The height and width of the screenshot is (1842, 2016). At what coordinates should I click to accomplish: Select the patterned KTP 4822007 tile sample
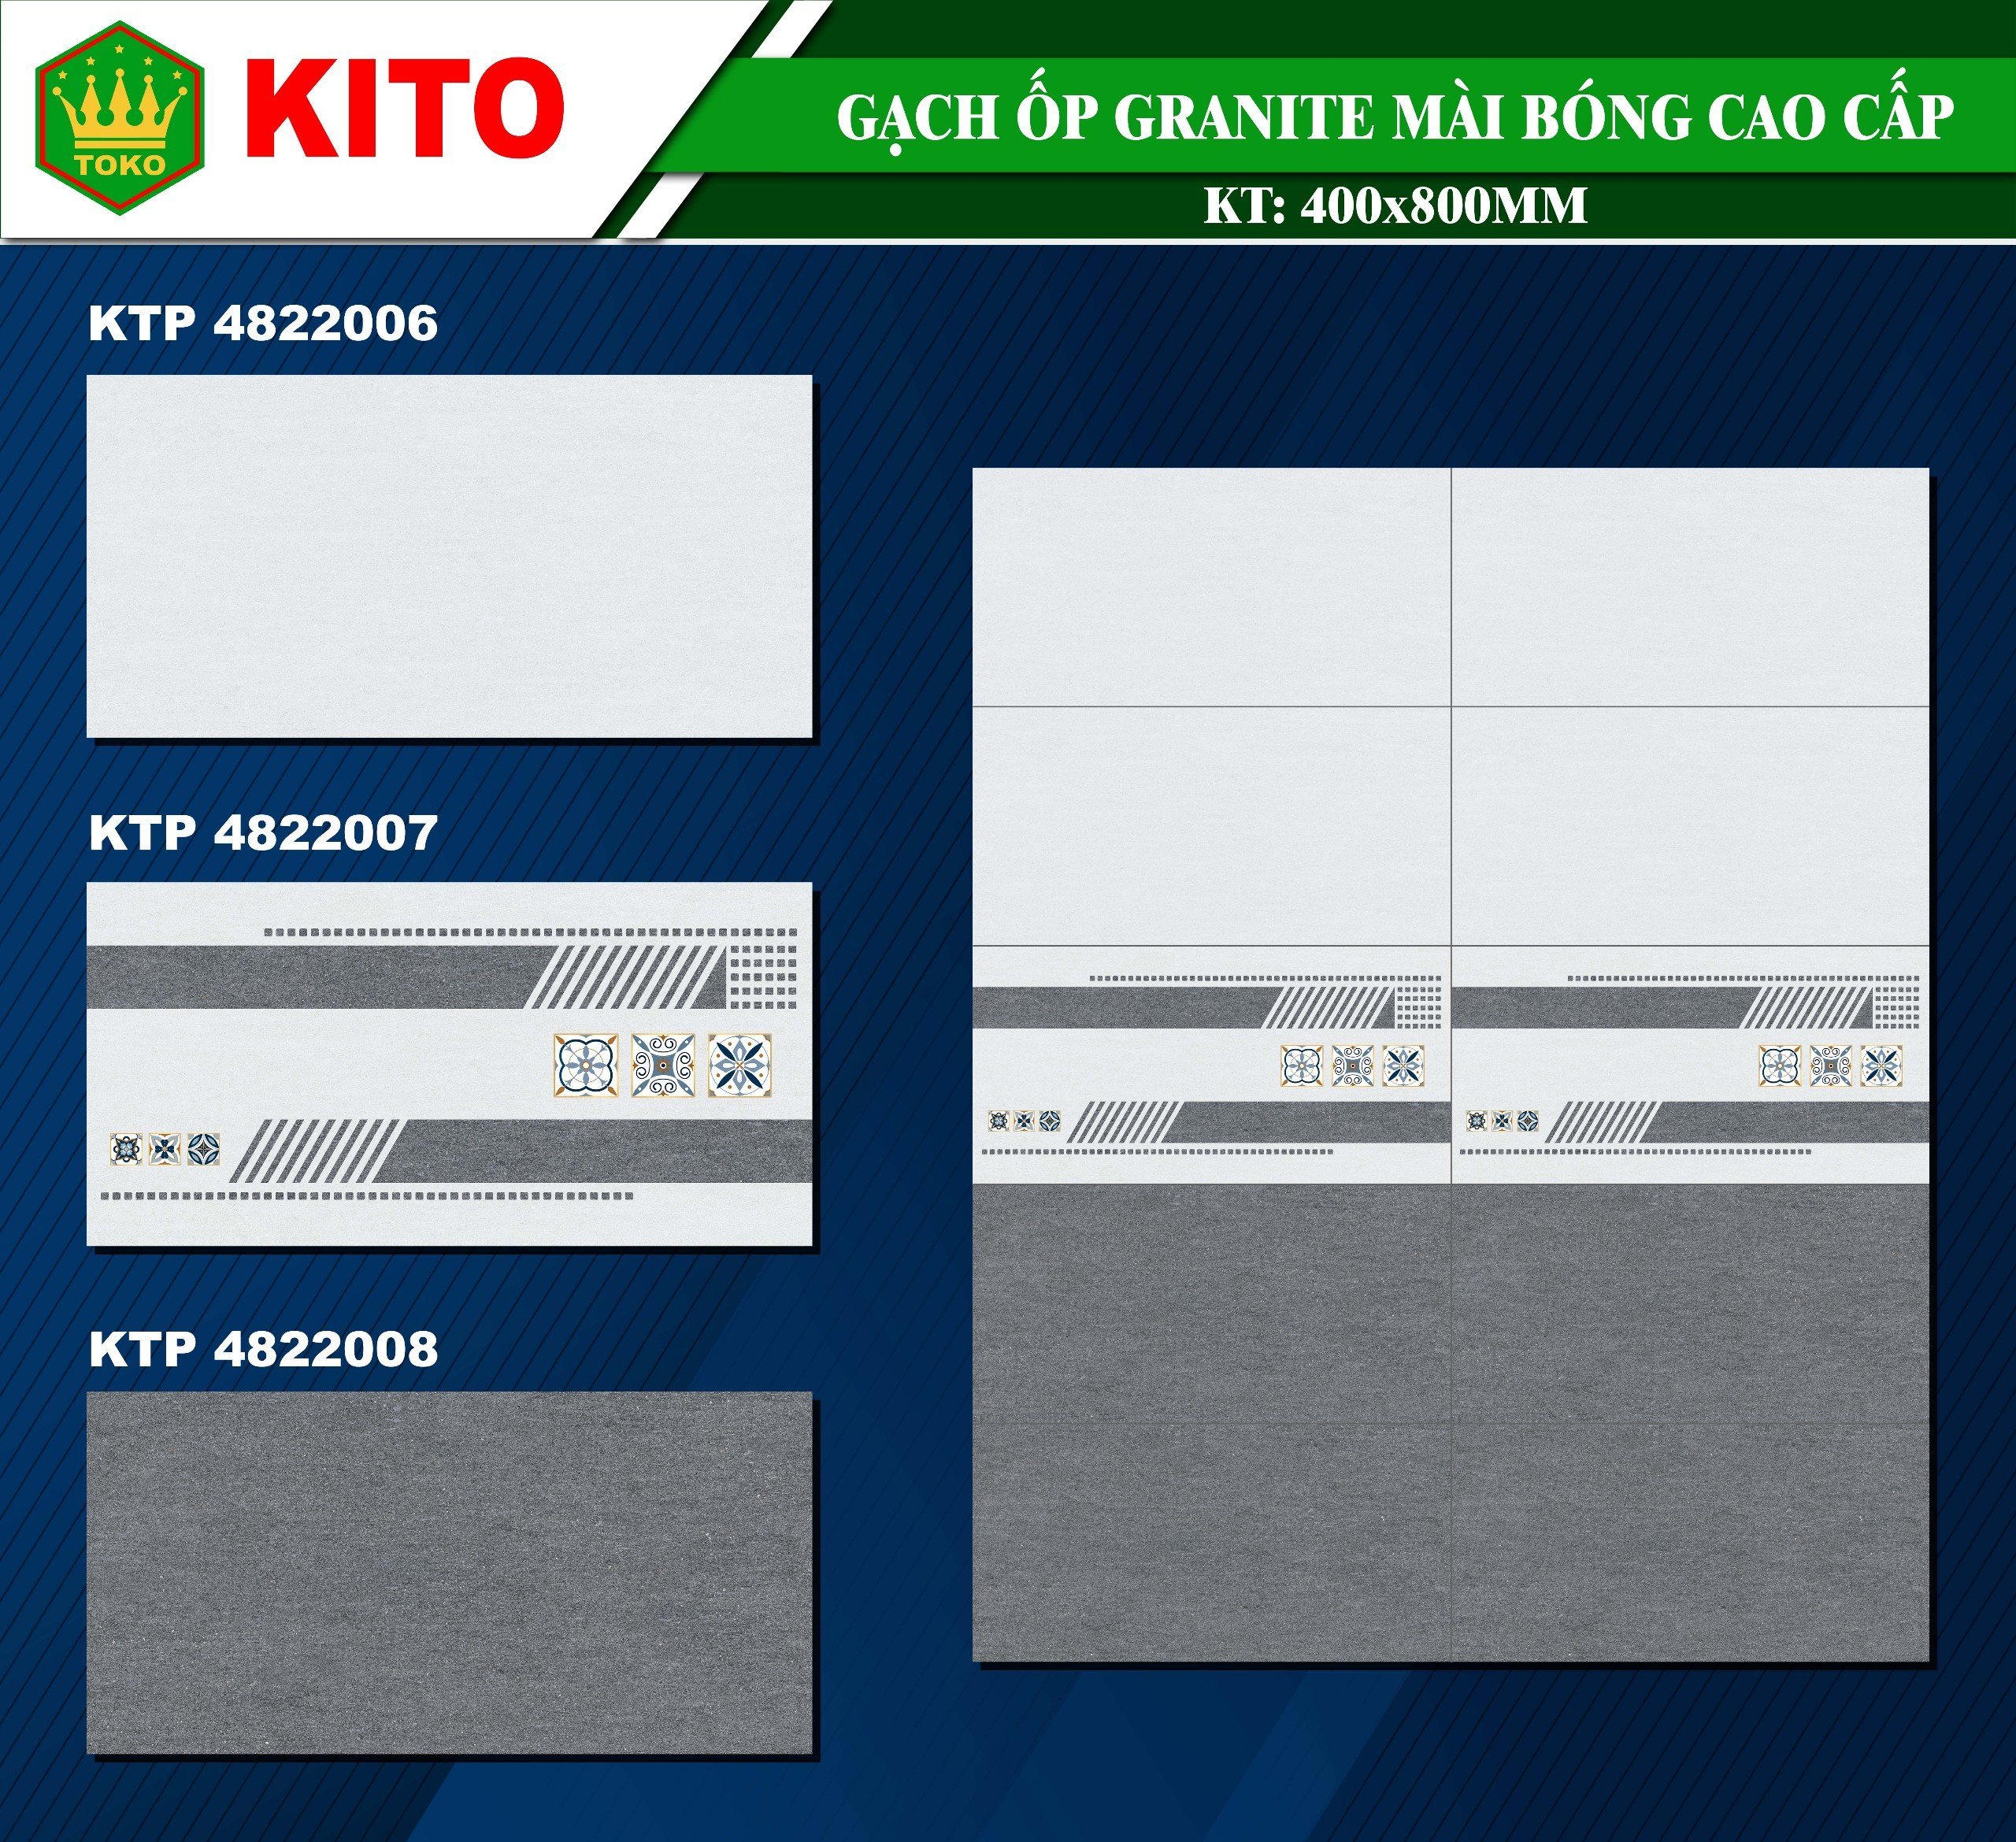(449, 1064)
